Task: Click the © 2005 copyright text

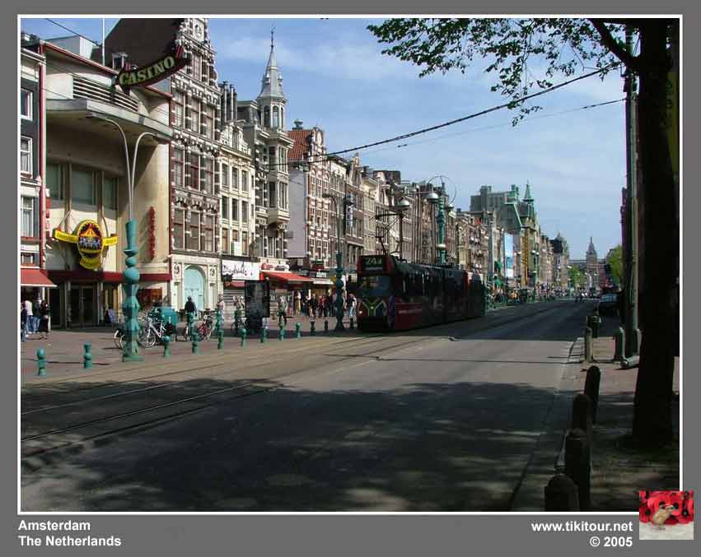Action: [x=610, y=541]
